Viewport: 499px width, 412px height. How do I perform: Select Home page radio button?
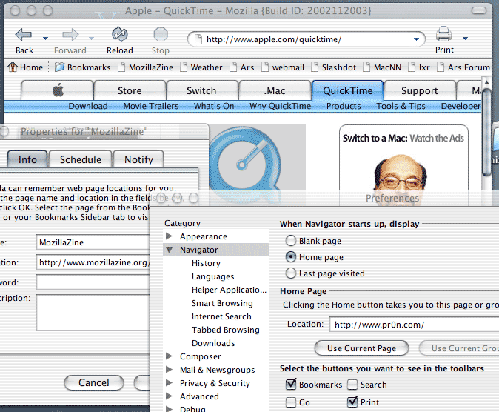(290, 257)
